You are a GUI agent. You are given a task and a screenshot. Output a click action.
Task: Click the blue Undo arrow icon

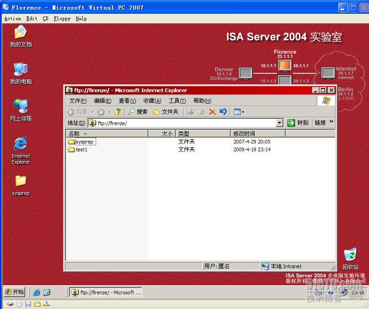pyautogui.click(x=223, y=112)
